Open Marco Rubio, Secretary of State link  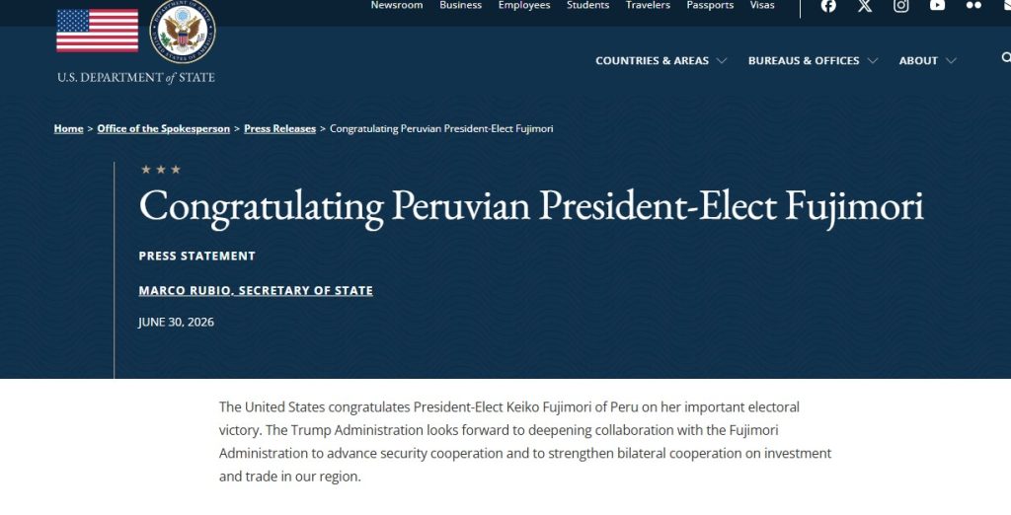[x=256, y=291]
